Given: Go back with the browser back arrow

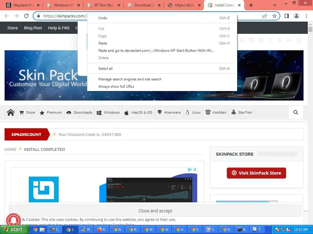Looking at the screenshot, I should click(x=7, y=16).
